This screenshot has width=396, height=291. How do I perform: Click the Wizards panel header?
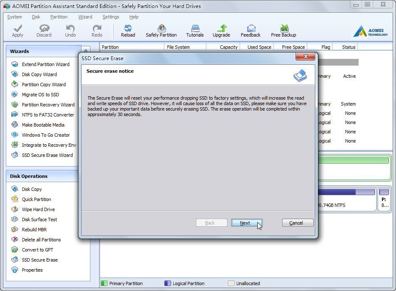tap(43, 51)
